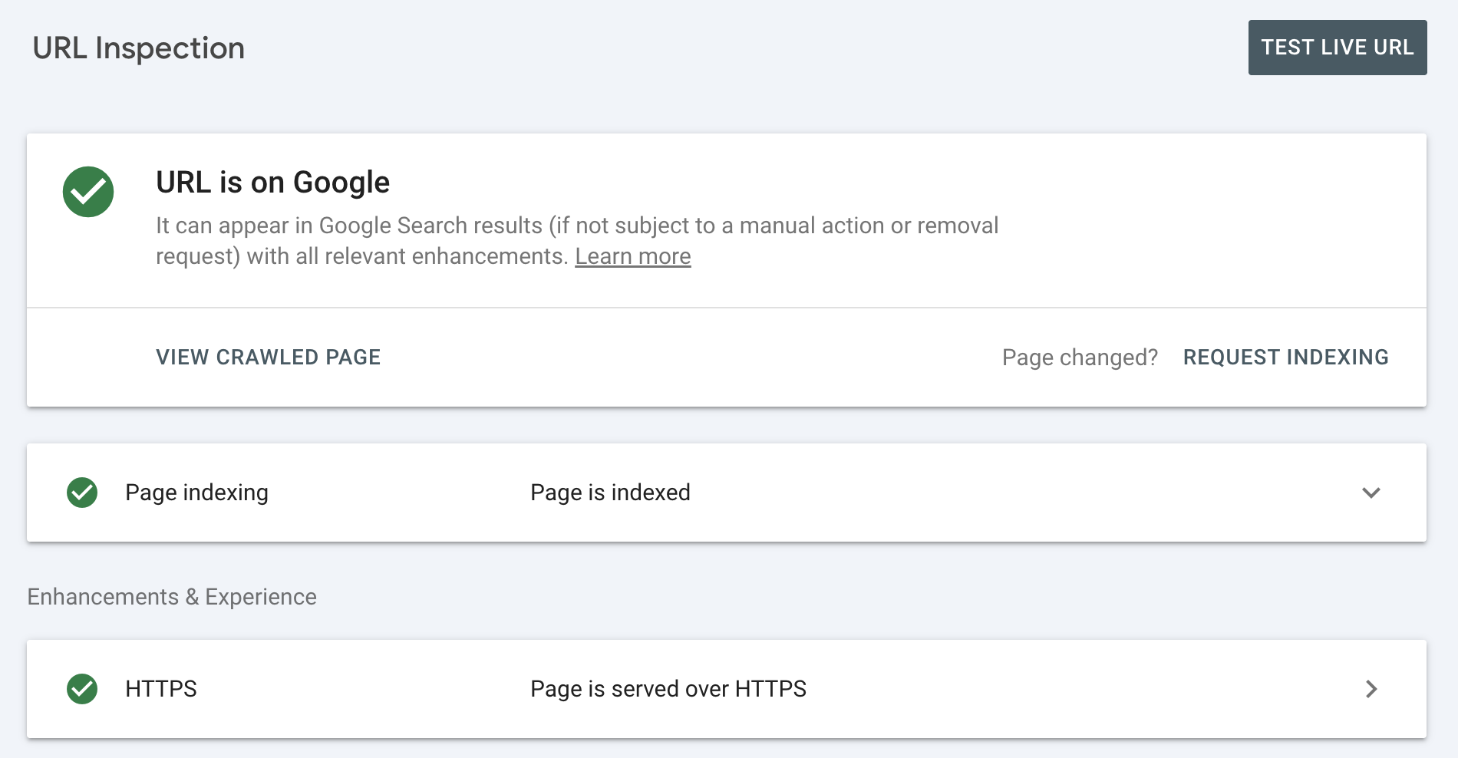
Task: Click the green checkmark beside URL is on Google
Action: click(x=88, y=191)
